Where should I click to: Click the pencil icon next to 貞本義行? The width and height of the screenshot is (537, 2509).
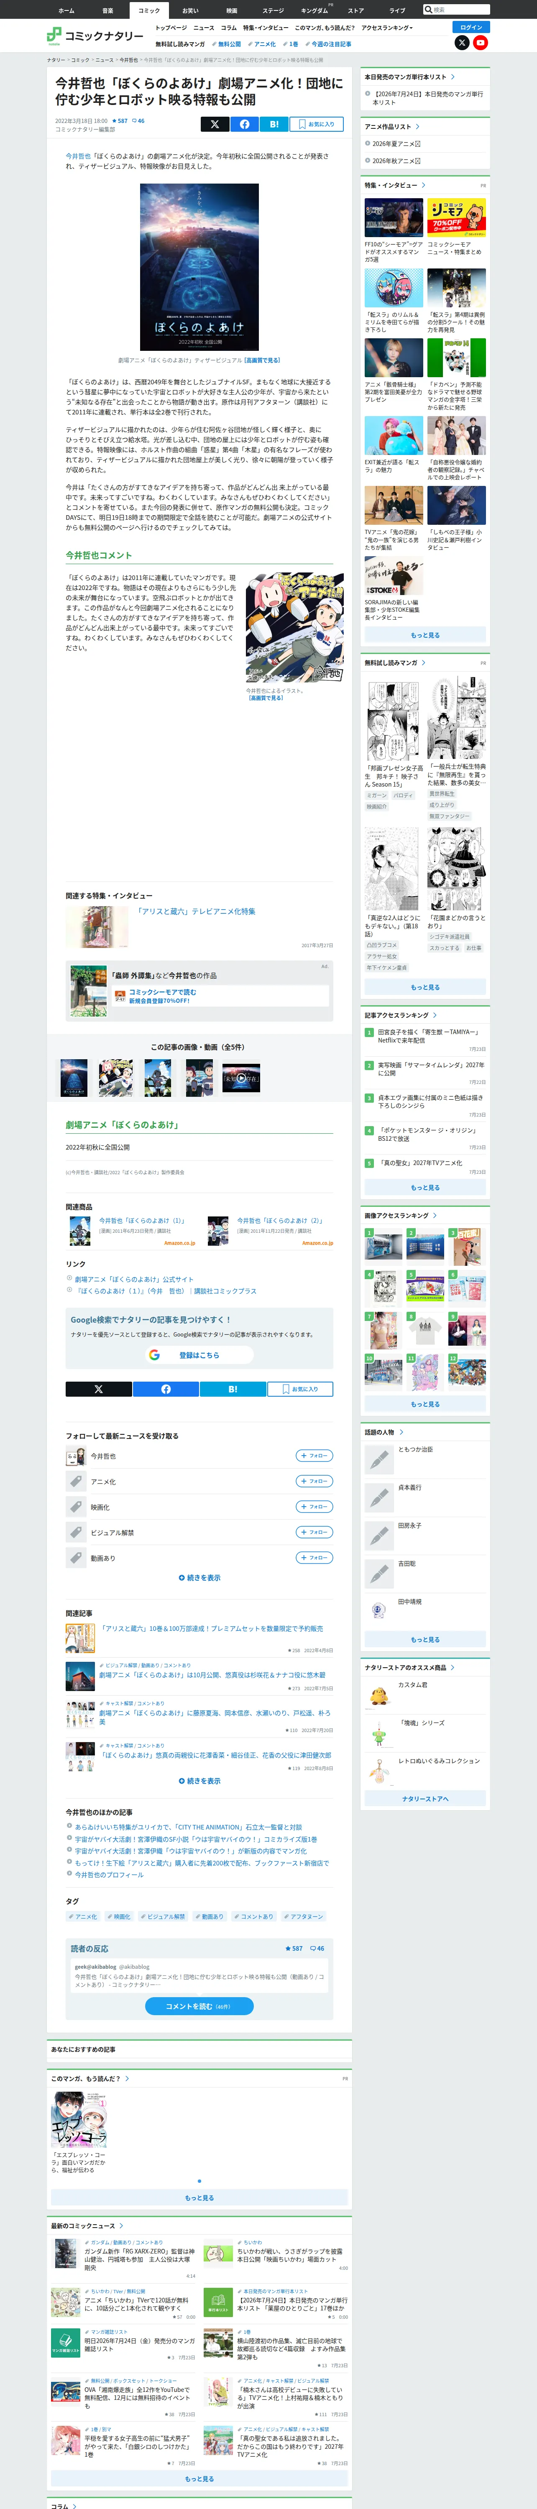click(x=378, y=1497)
